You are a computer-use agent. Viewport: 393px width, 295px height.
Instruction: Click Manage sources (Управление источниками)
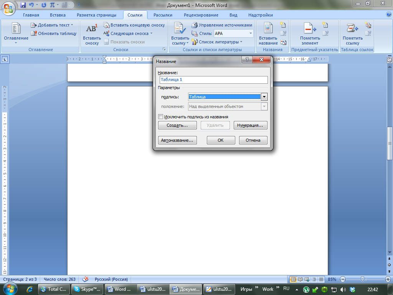click(x=222, y=25)
